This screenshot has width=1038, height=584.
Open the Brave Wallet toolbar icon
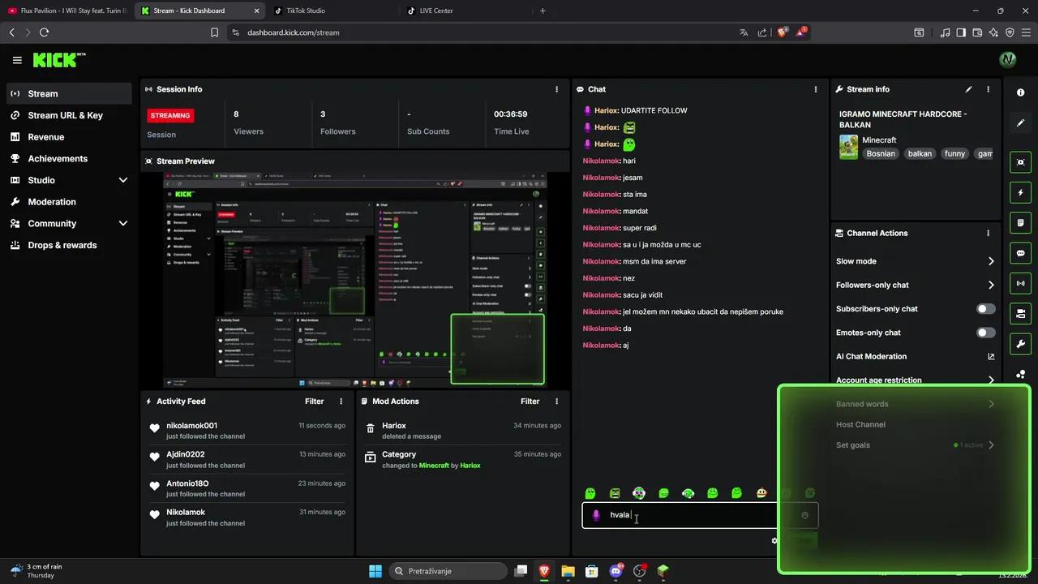point(977,32)
